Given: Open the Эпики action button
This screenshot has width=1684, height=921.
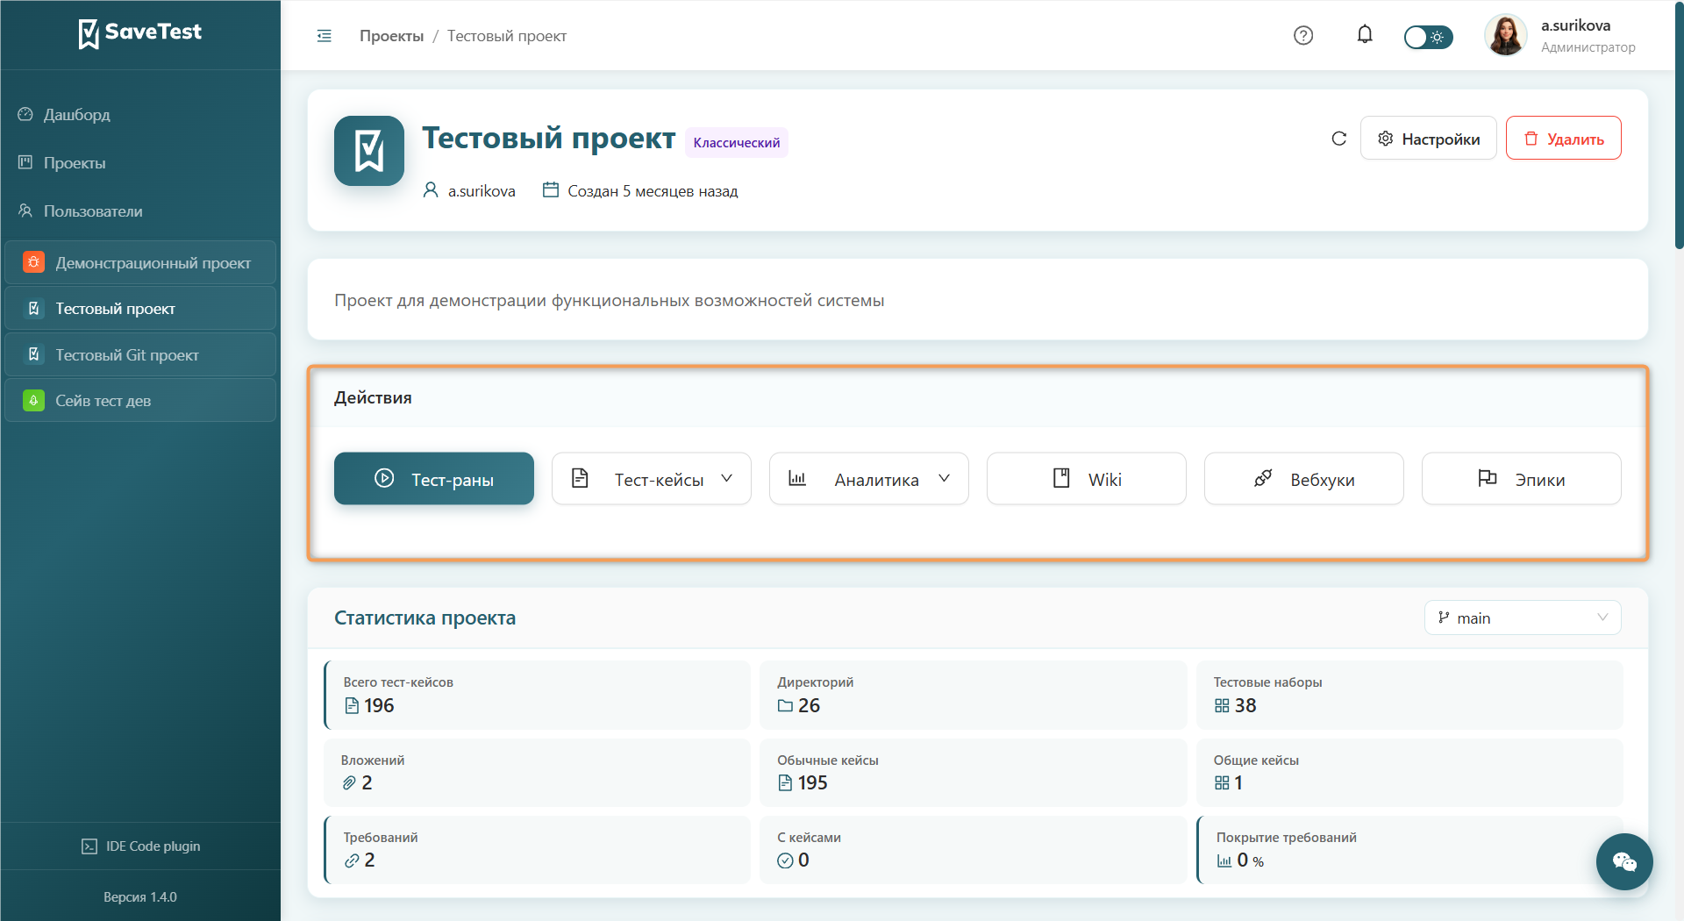Looking at the screenshot, I should (x=1522, y=479).
